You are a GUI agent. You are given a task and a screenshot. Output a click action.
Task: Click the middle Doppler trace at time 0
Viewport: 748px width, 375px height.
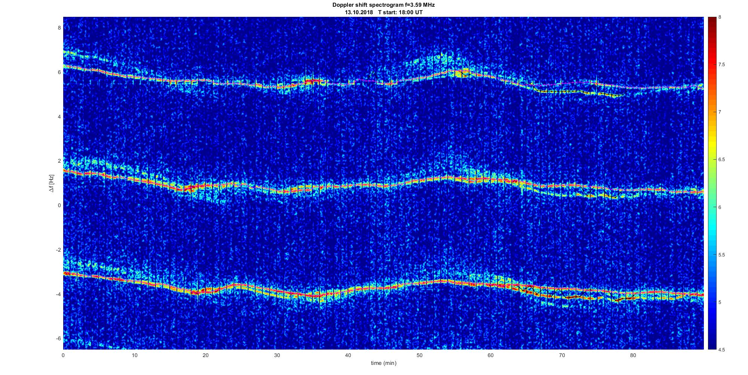pos(64,171)
